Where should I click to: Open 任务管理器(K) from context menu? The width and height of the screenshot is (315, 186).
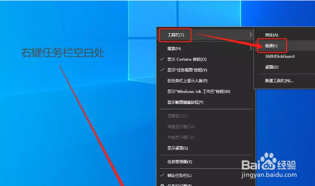coord(206,162)
